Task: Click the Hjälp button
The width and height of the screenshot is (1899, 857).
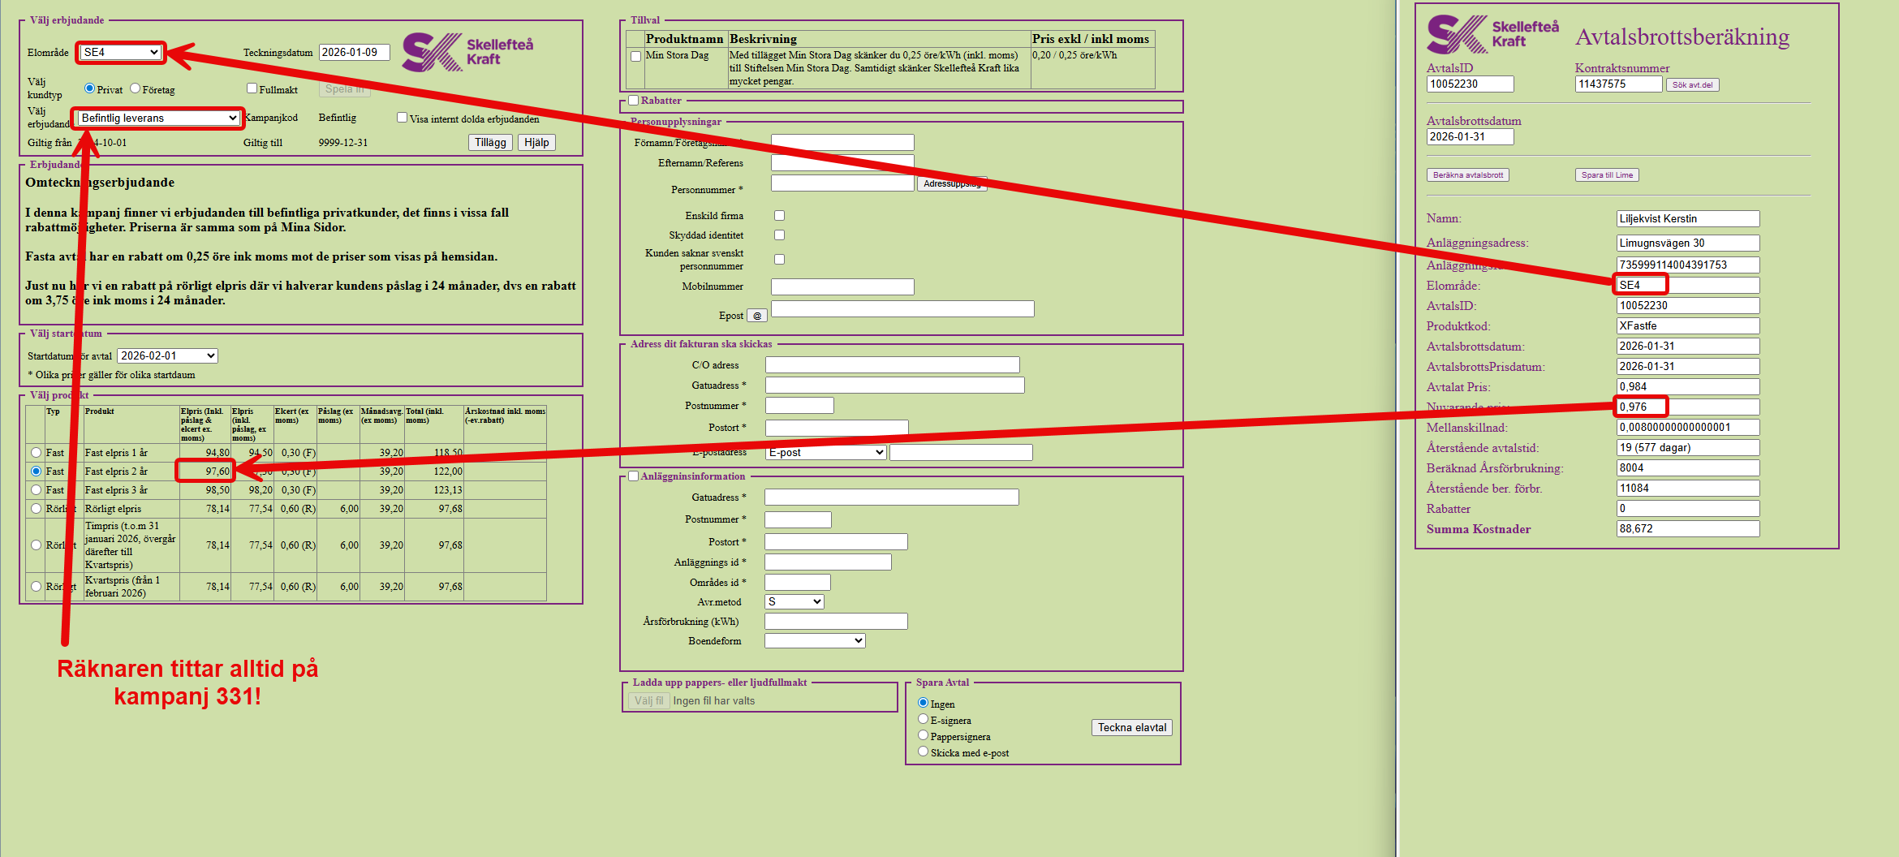Action: [x=536, y=143]
